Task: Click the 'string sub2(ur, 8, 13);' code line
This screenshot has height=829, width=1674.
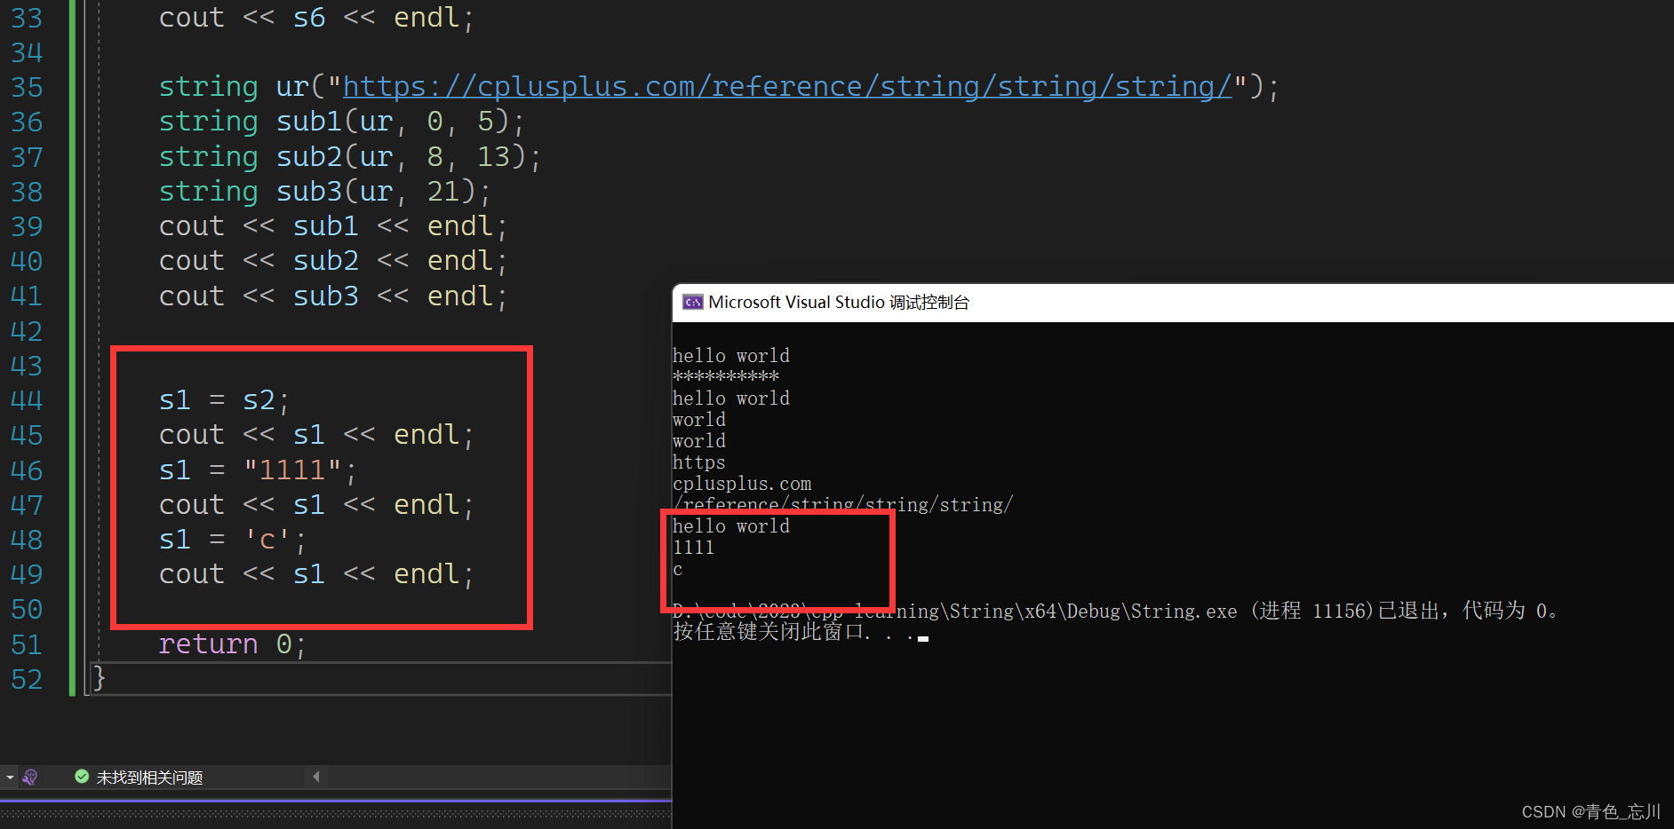Action: tap(349, 157)
